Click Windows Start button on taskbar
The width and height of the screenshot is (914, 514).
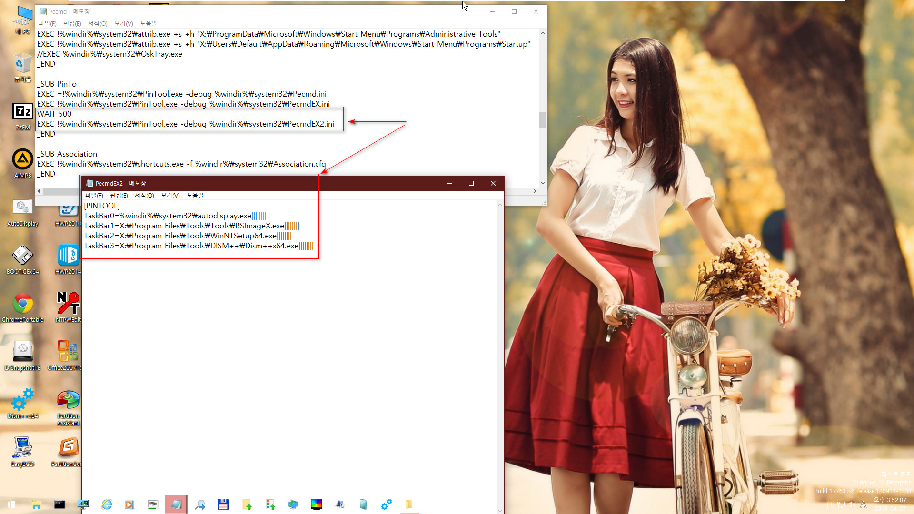[11, 504]
